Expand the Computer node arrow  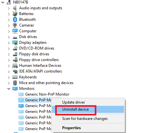click(x=9, y=31)
